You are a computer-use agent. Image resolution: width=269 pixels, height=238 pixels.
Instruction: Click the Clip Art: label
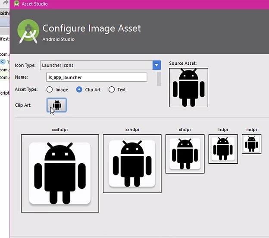coord(23,105)
